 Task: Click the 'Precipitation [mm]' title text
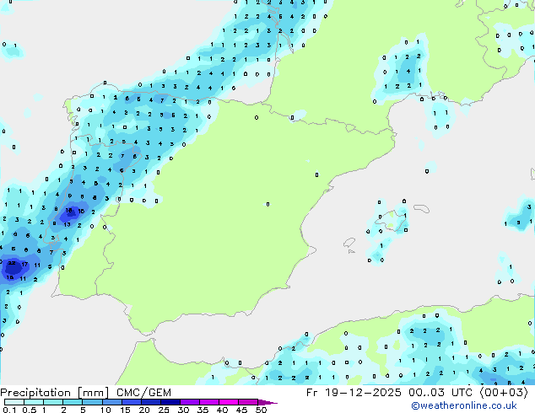[54, 393]
